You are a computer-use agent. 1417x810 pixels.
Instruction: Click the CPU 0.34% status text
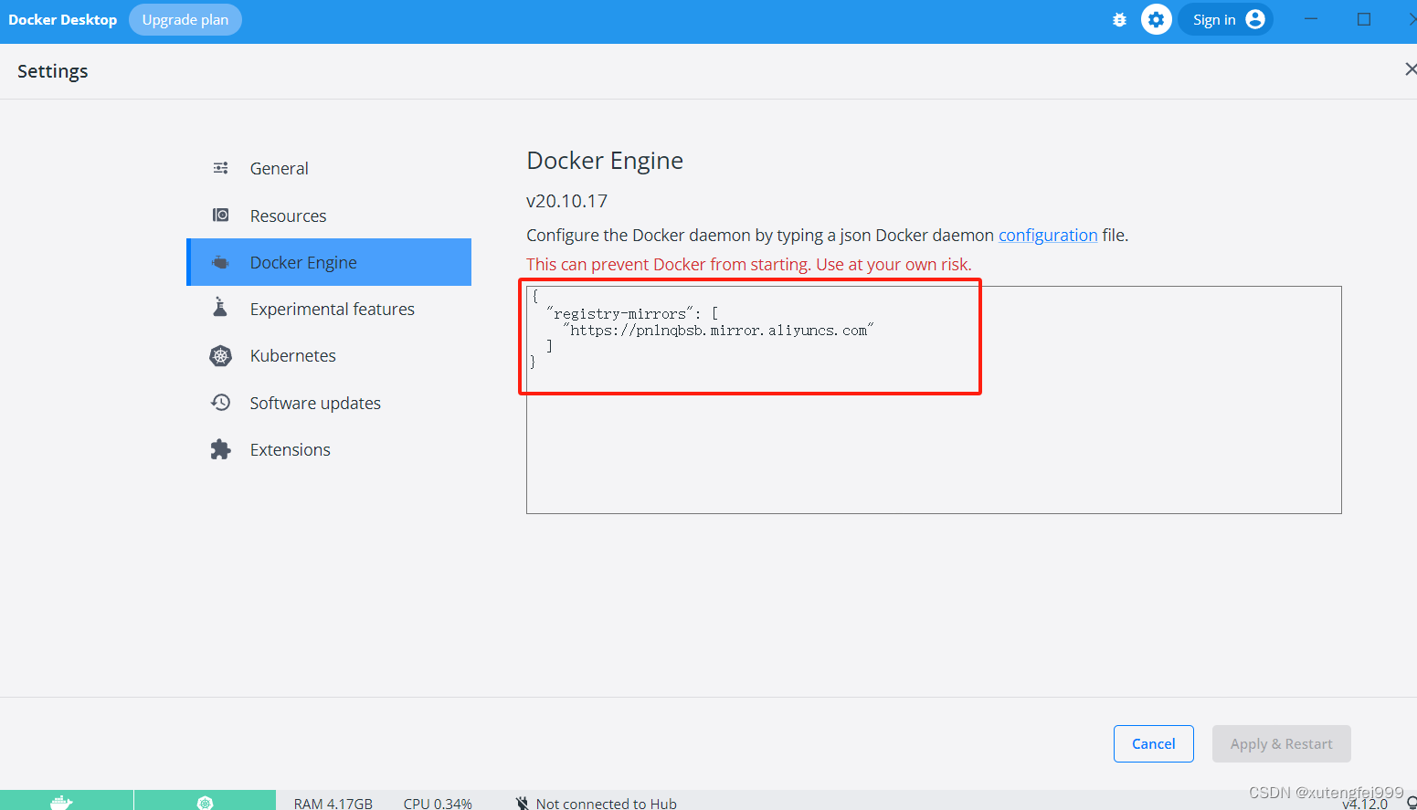tap(438, 804)
